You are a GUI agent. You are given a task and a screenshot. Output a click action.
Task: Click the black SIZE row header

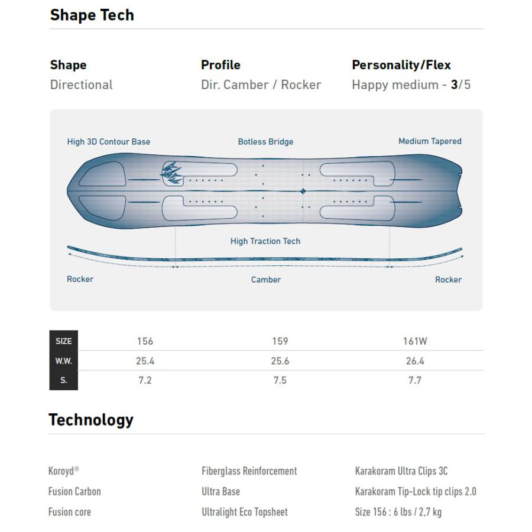tap(64, 341)
